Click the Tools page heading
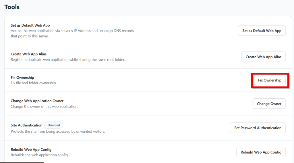The height and width of the screenshot is (163, 294). tap(12, 7)
